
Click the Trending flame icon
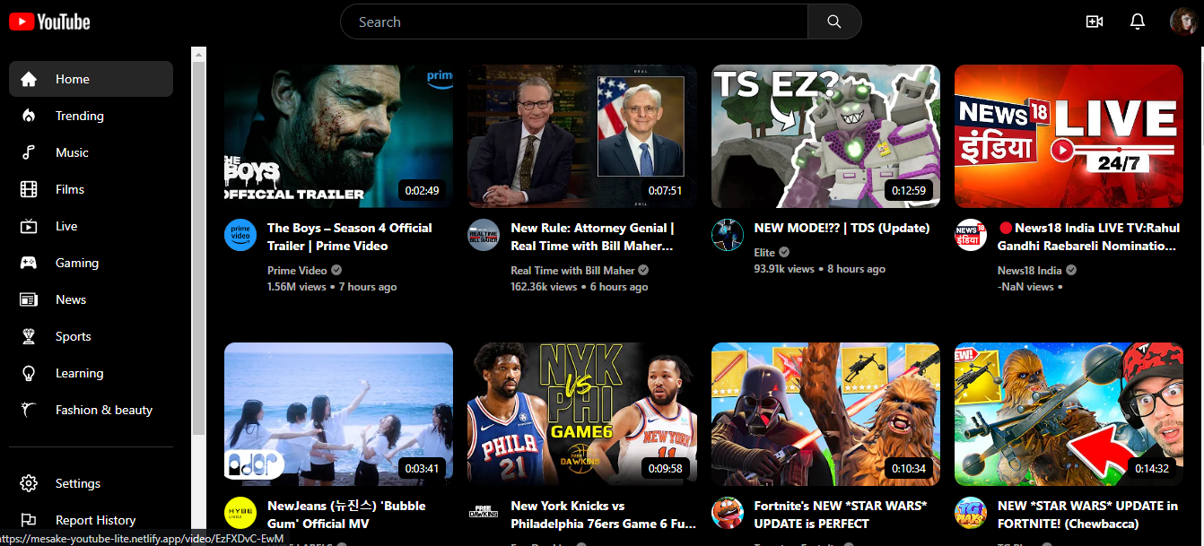tap(29, 116)
